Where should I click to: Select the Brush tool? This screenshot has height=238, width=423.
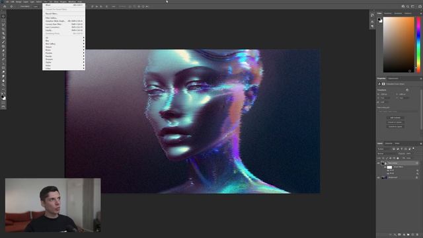click(3, 42)
